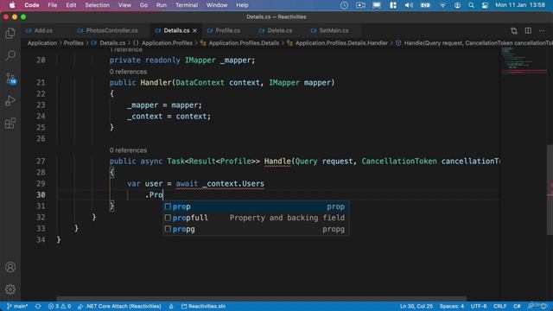Open the Apple menu
Image resolution: width=553 pixels, height=311 pixels.
[x=12, y=5]
